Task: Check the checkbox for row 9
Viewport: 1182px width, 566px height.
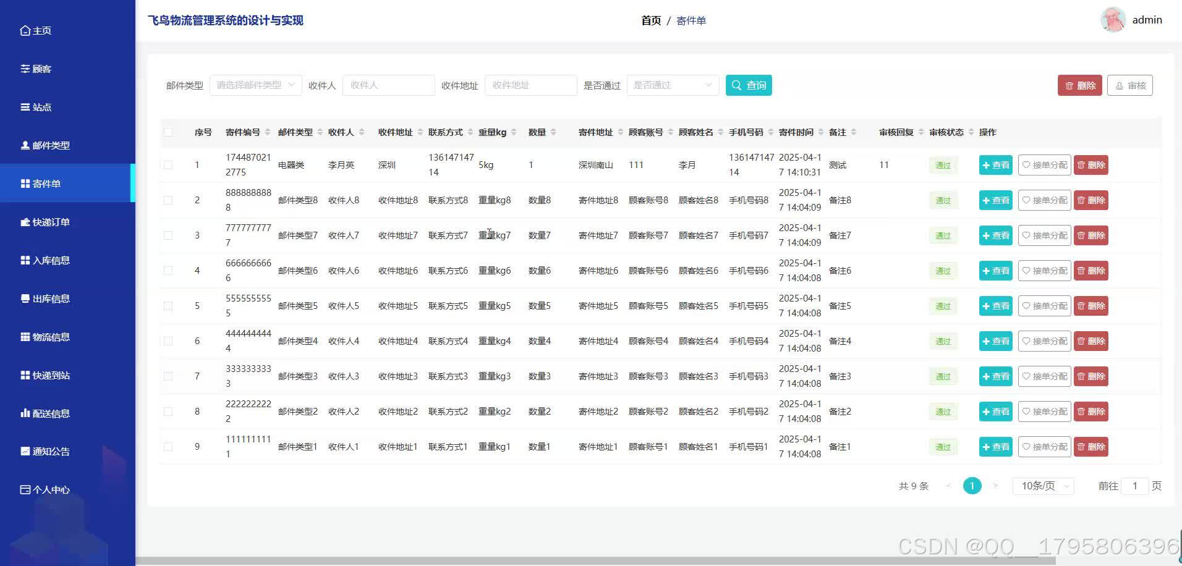Action: pyautogui.click(x=168, y=447)
